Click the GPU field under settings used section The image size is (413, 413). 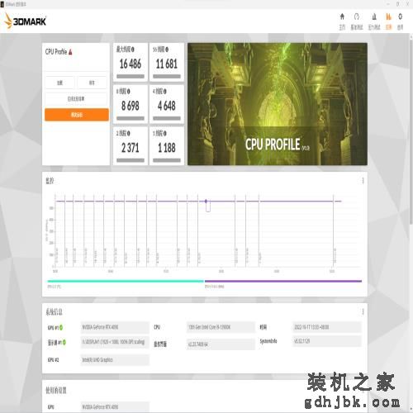click(x=115, y=407)
